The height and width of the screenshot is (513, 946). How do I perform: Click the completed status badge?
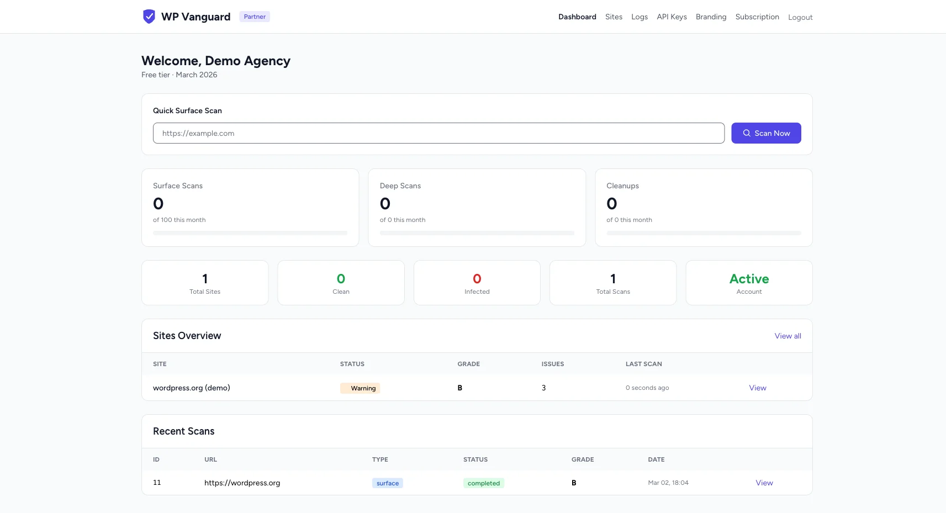tap(483, 483)
